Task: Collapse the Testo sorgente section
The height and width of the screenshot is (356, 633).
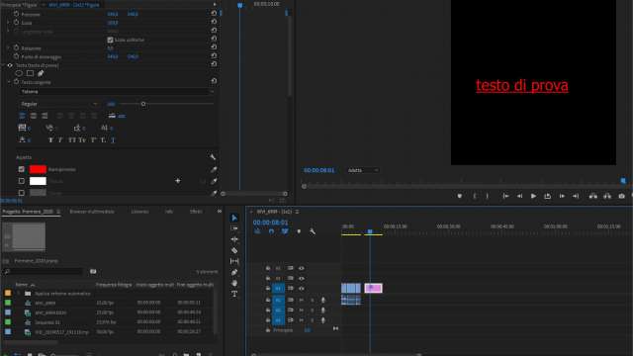Action: pyautogui.click(x=9, y=82)
